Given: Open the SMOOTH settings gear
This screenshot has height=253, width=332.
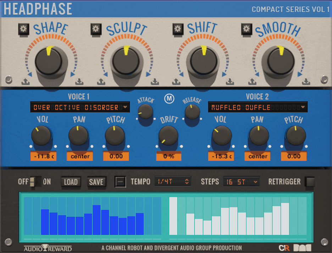Looking at the screenshot, I should click(x=247, y=29).
